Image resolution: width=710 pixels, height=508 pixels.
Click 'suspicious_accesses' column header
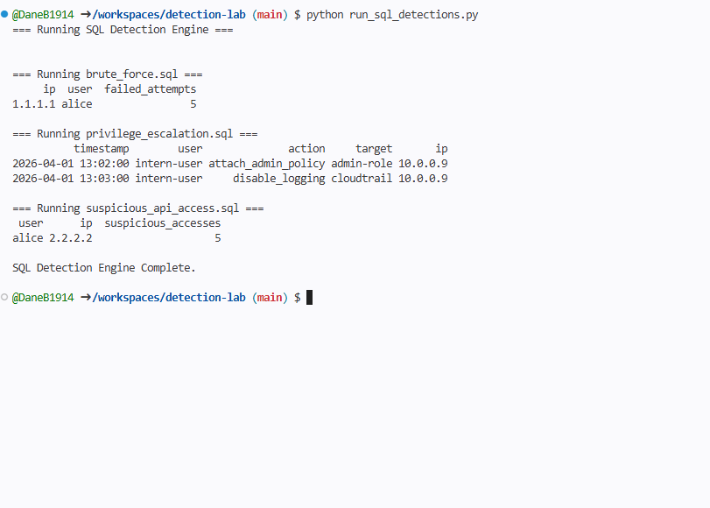[x=163, y=223]
